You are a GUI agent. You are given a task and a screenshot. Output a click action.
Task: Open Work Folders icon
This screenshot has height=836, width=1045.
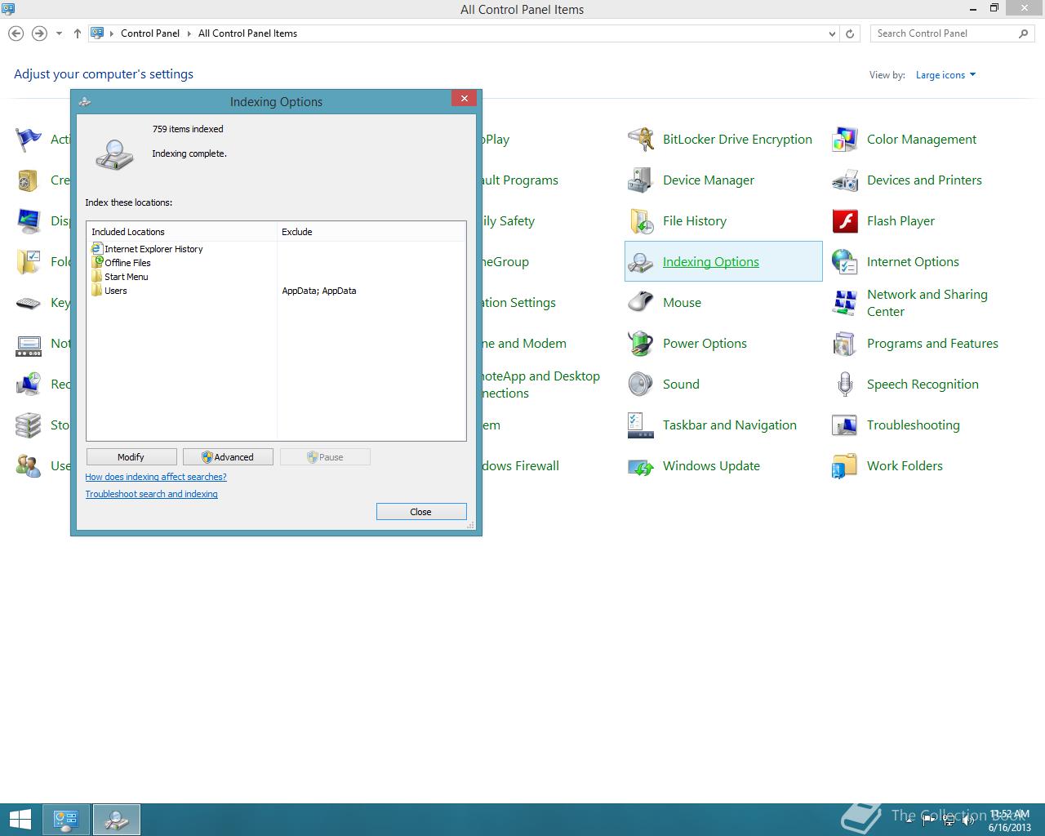[845, 466]
